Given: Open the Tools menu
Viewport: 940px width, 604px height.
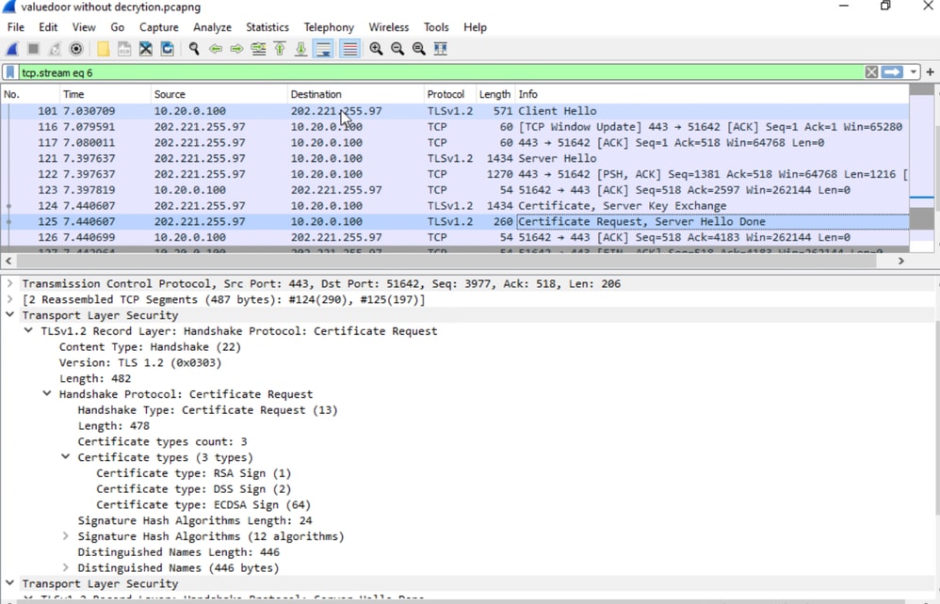Looking at the screenshot, I should pyautogui.click(x=436, y=27).
